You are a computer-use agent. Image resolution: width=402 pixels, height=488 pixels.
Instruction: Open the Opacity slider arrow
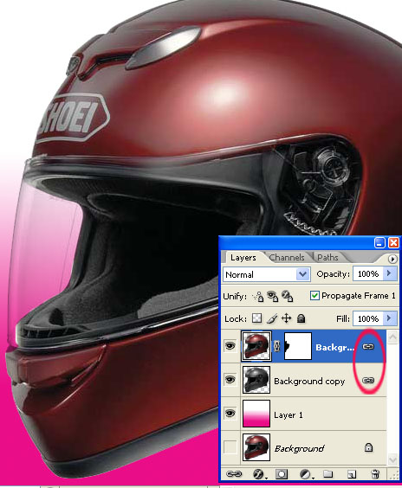(x=389, y=273)
